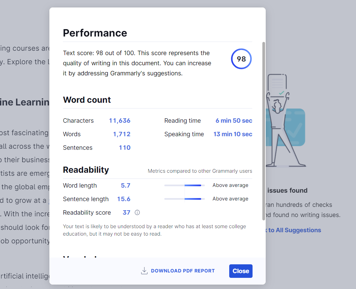Click the Sentence length value 15.6
The image size is (356, 289).
(x=124, y=199)
